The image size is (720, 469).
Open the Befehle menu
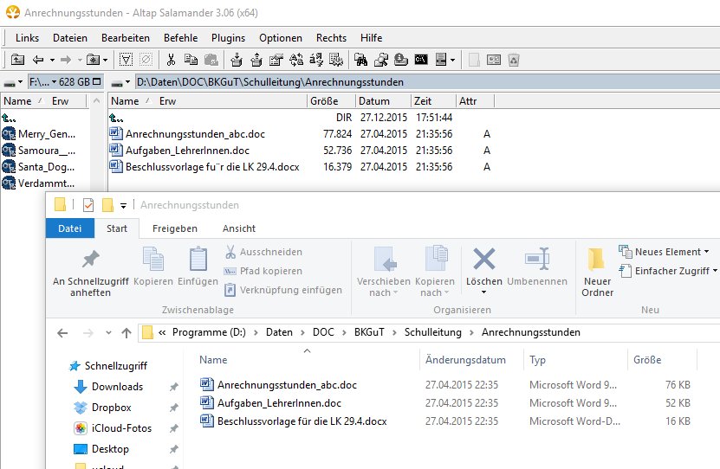[x=181, y=38]
